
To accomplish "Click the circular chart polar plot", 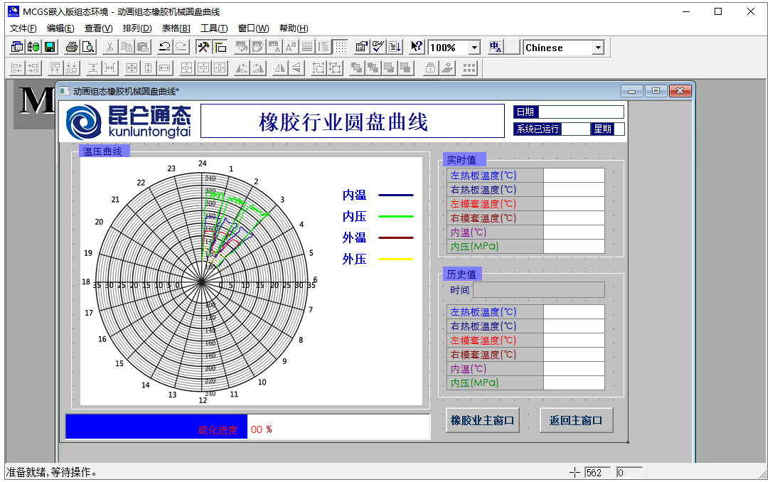I will pos(202,282).
